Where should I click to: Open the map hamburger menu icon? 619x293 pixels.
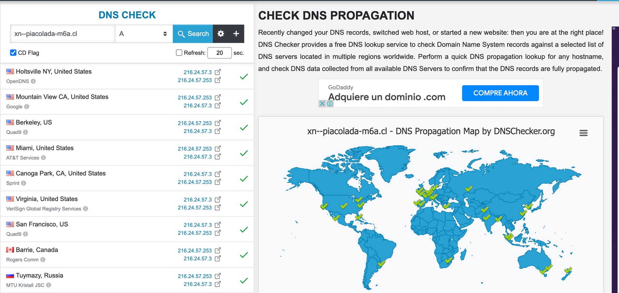pos(584,133)
